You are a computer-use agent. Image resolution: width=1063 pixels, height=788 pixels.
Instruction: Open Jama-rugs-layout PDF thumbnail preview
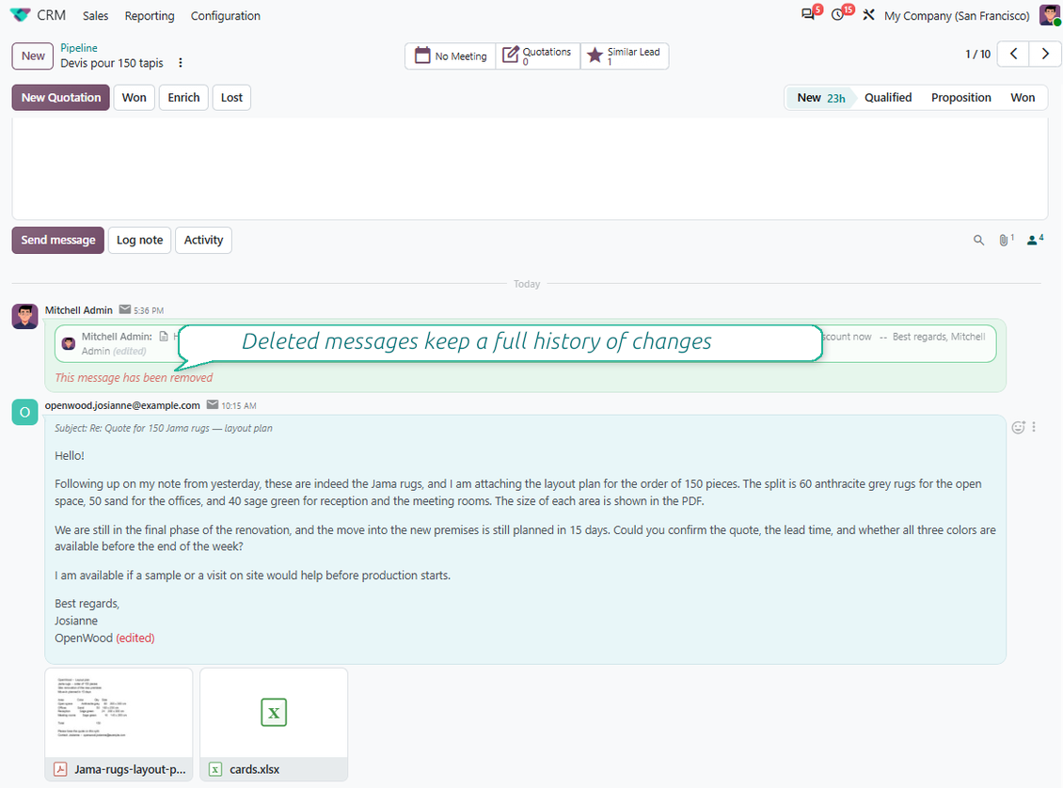tap(119, 713)
